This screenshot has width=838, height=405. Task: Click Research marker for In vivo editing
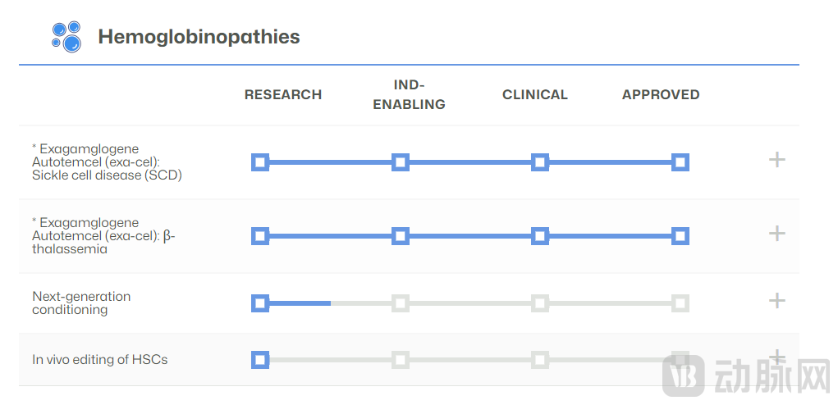pos(260,359)
